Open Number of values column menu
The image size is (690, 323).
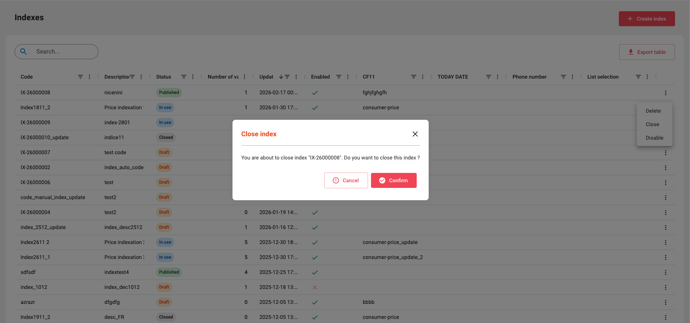[244, 77]
